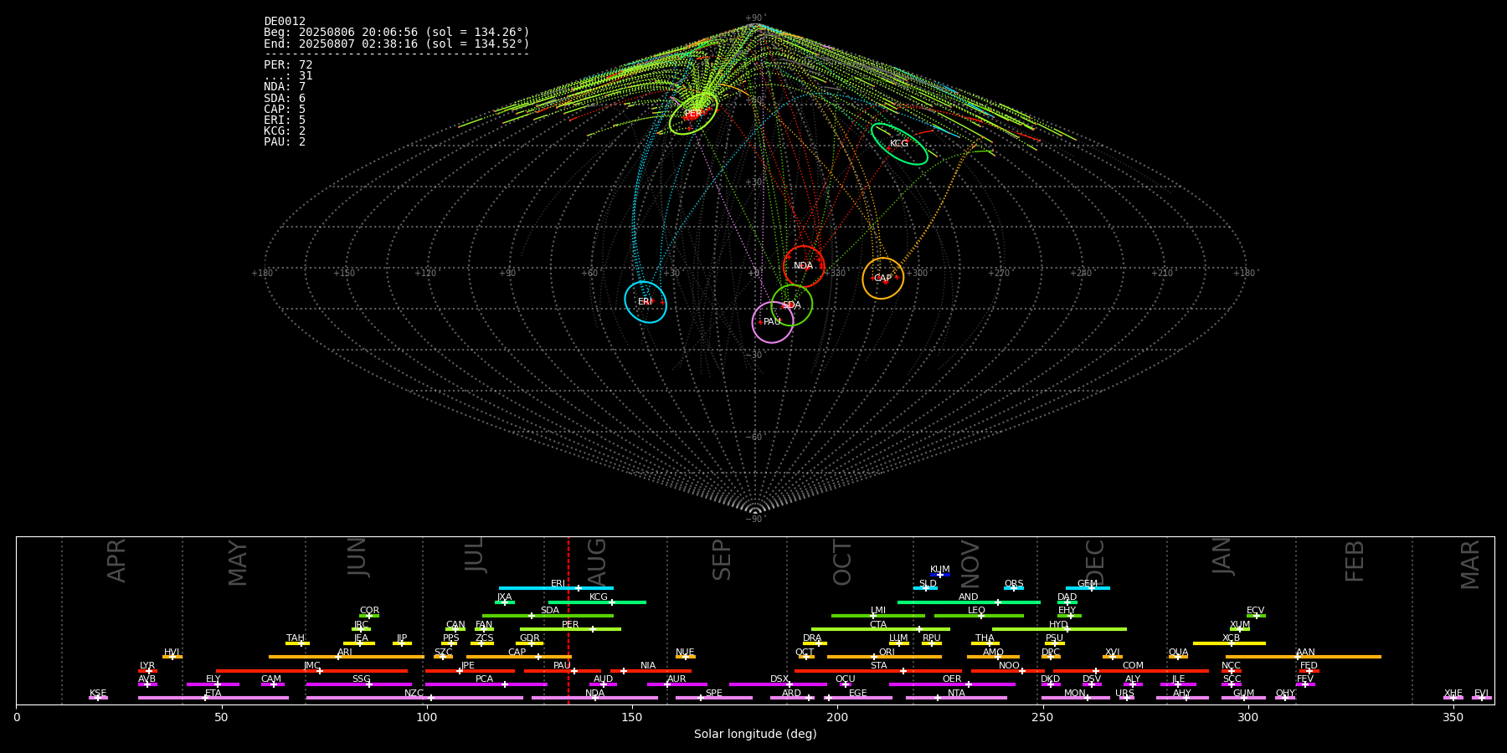The image size is (1507, 753).
Task: Click 'CAP: 5' in the shower count list
Action: [x=285, y=110]
